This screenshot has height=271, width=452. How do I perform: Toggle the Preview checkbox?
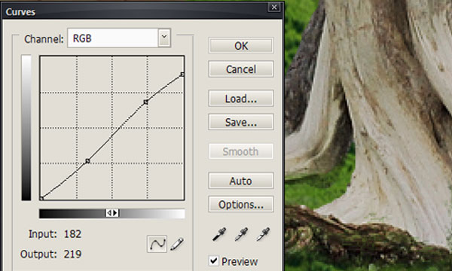click(214, 261)
